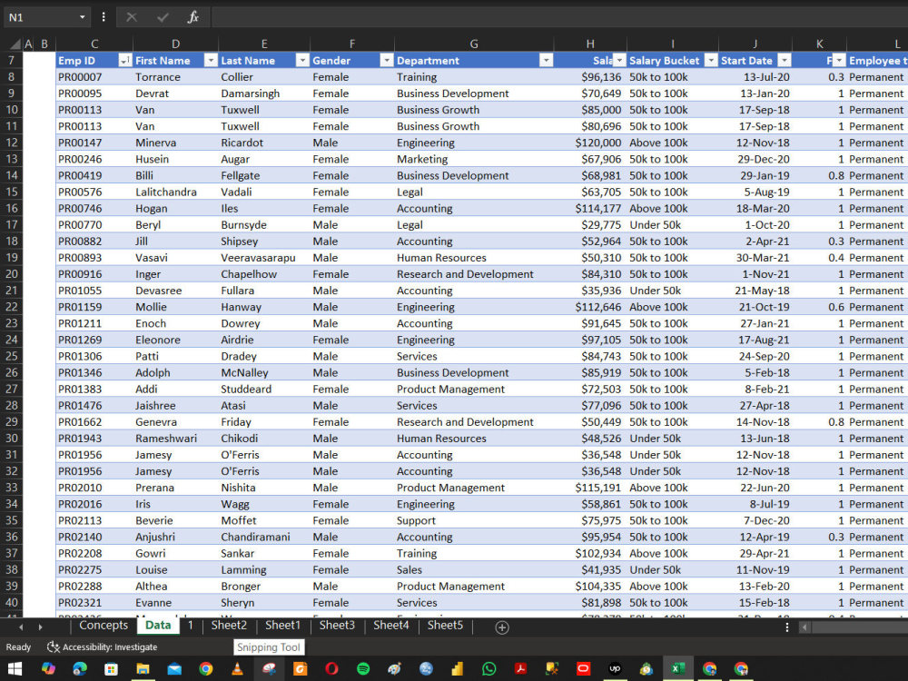Screen dimensions: 908x681
Task: Open Upwork app from taskbar
Action: coord(615,669)
